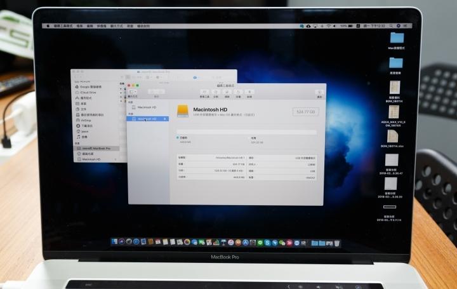
Task: Open the View (顯示方式) menu in the menu bar
Action: (x=117, y=26)
